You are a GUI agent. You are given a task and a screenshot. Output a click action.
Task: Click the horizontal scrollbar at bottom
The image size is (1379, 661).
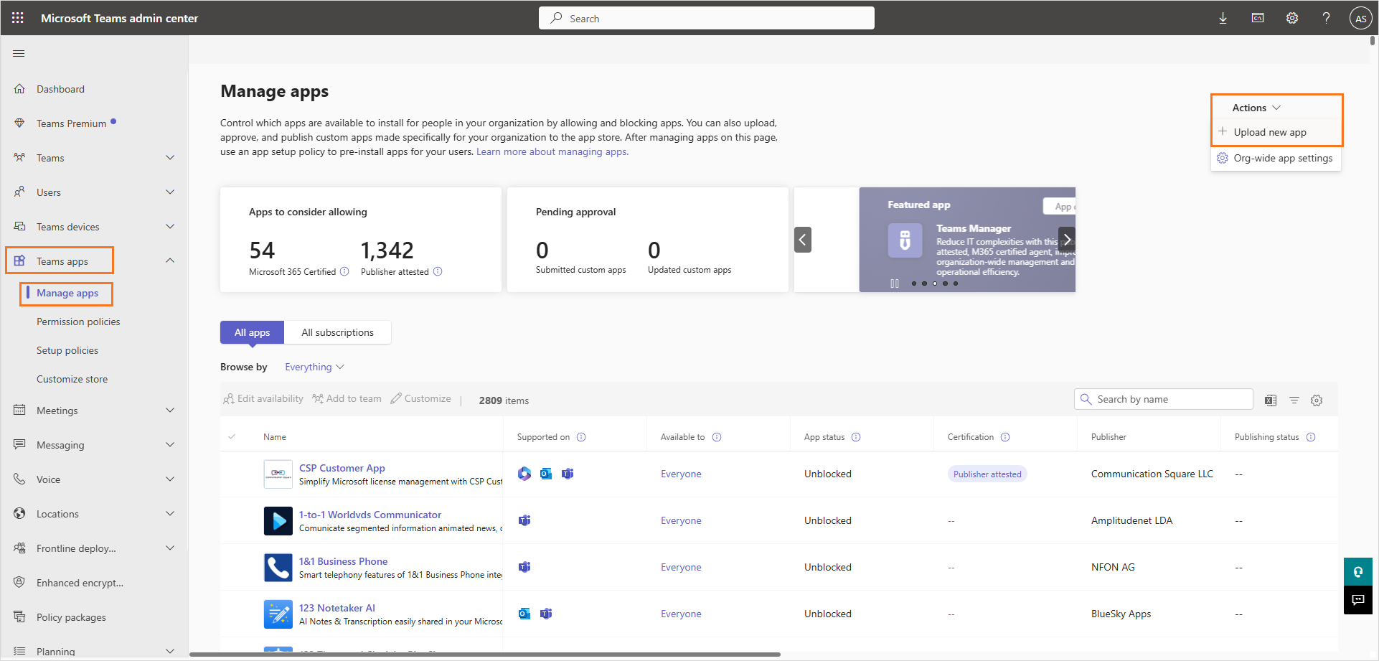click(485, 655)
